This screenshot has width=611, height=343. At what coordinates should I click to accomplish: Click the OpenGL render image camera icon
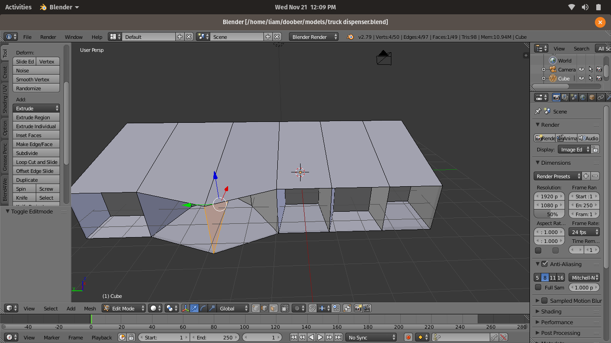pyautogui.click(x=358, y=308)
